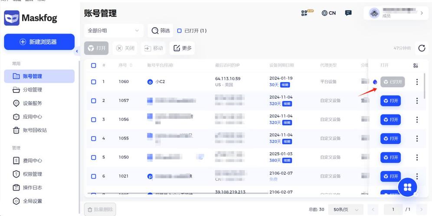Click the 打开 button for row 1050
This screenshot has height=216, width=432.
coord(391,158)
